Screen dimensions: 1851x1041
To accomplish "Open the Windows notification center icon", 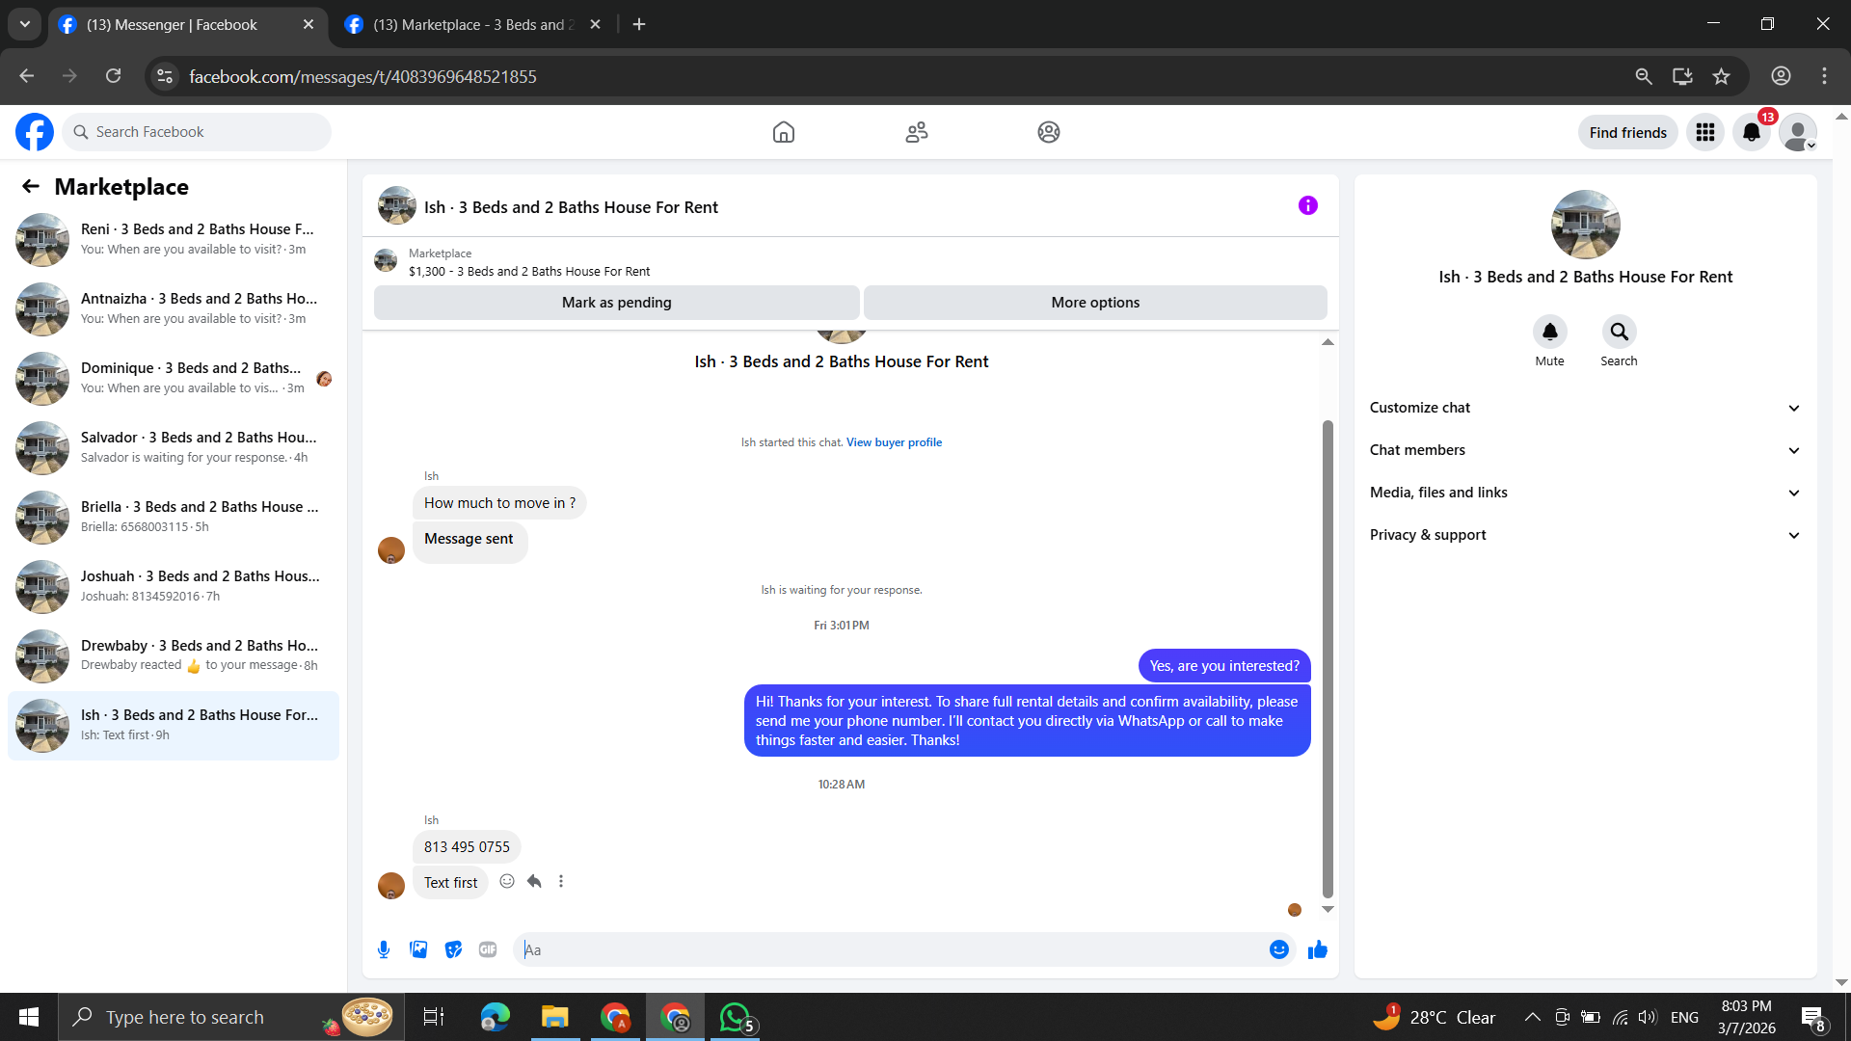I will [1812, 1017].
